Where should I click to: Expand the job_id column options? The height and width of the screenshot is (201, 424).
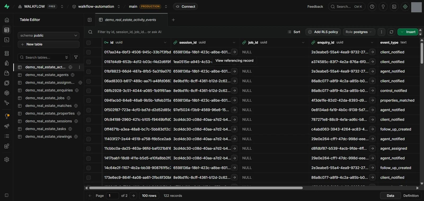[303, 43]
